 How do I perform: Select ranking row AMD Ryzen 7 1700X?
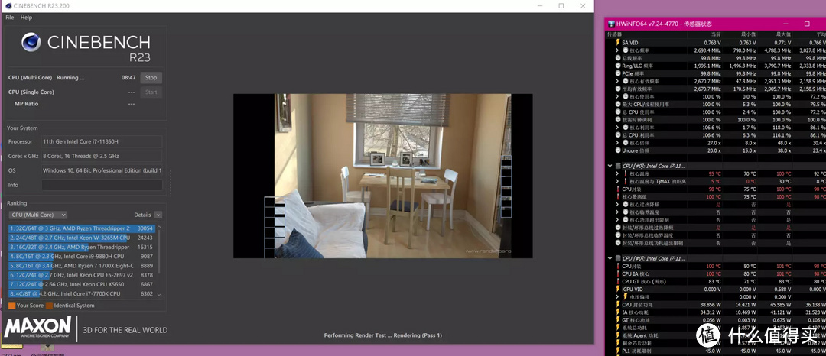pyautogui.click(x=81, y=266)
